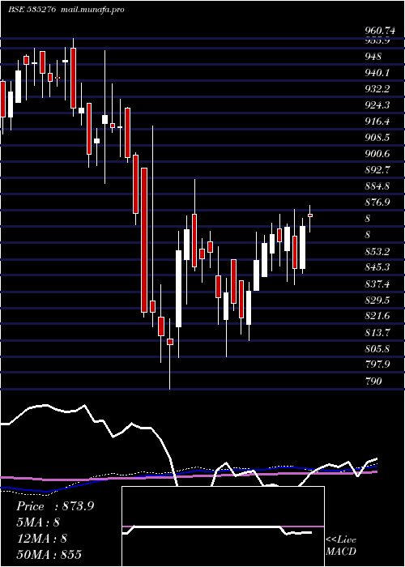Click the 900.6 price axis label
The image size is (405, 567).
(377, 154)
